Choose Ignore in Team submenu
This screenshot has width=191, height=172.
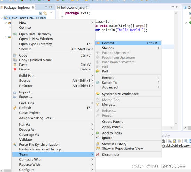[128, 138]
